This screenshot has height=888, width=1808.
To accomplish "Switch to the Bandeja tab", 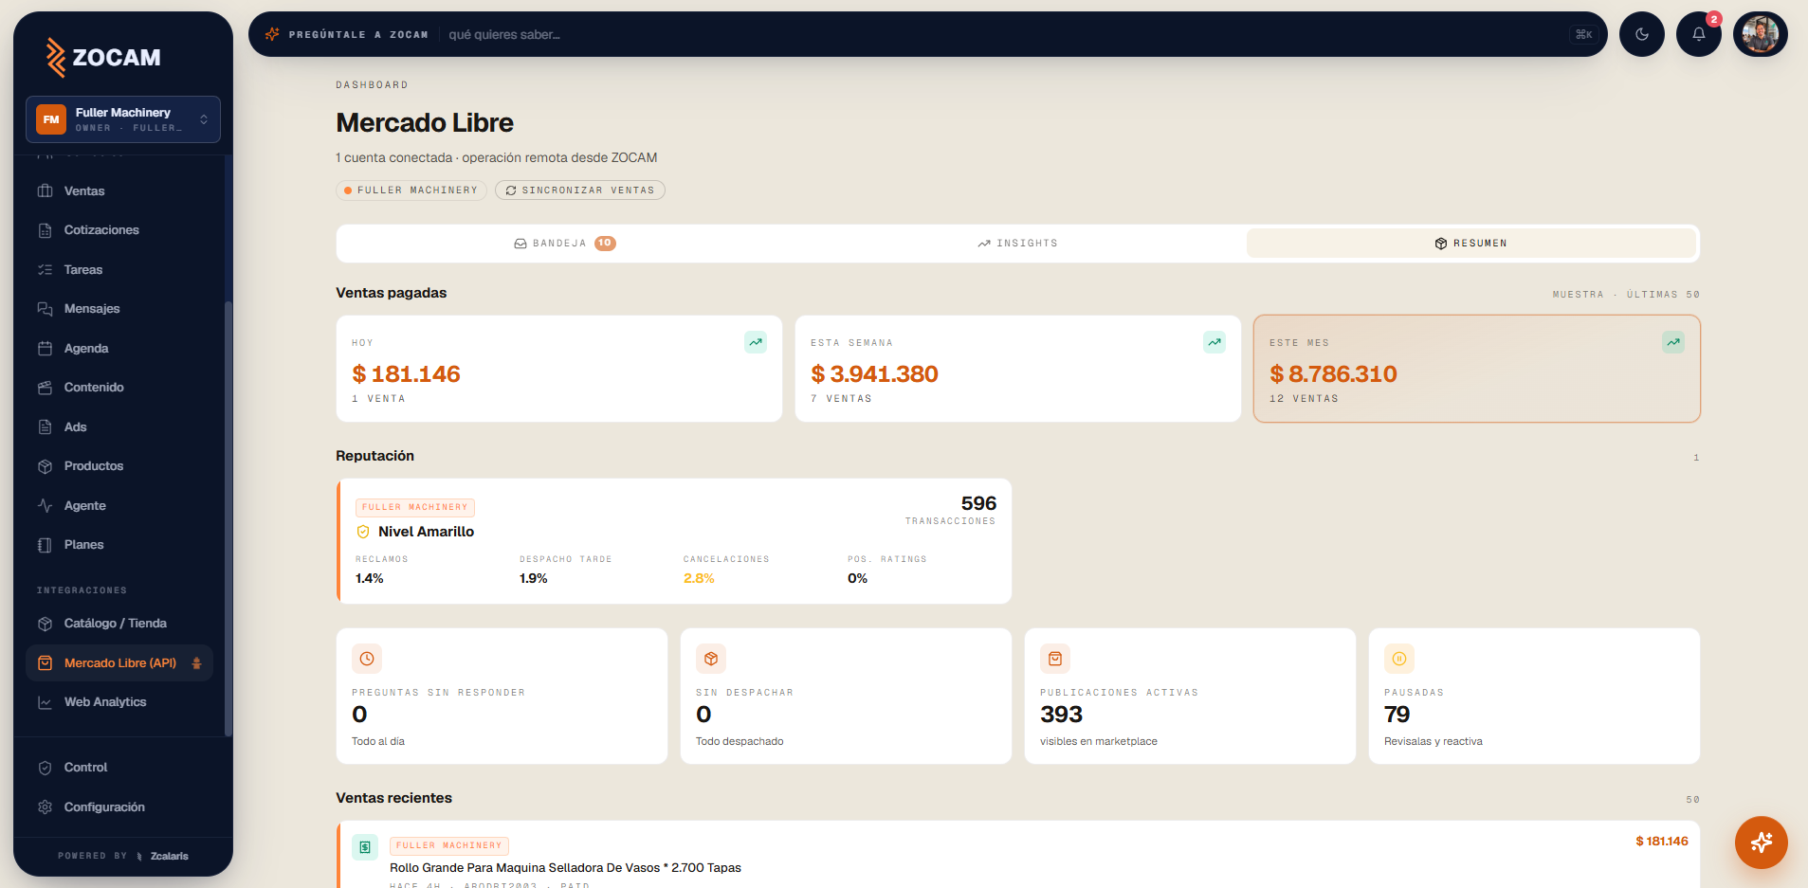I will (565, 244).
